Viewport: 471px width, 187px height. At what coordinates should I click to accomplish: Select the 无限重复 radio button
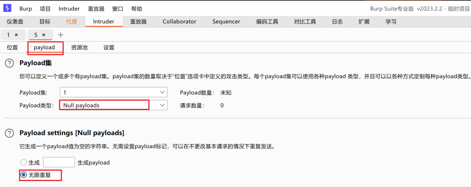click(x=23, y=175)
